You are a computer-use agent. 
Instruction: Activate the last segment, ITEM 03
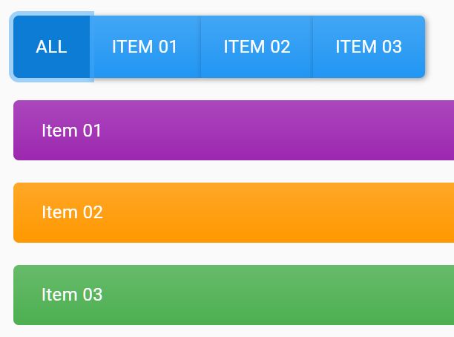pos(369,47)
